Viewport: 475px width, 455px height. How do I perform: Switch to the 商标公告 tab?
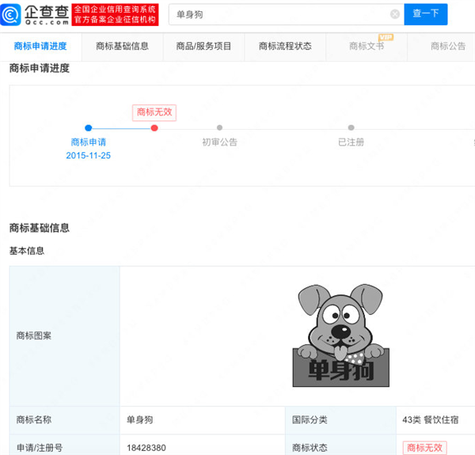[x=448, y=47]
